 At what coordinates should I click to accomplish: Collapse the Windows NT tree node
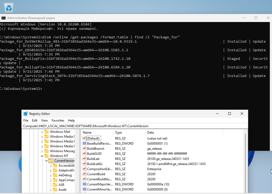[x=42, y=156]
